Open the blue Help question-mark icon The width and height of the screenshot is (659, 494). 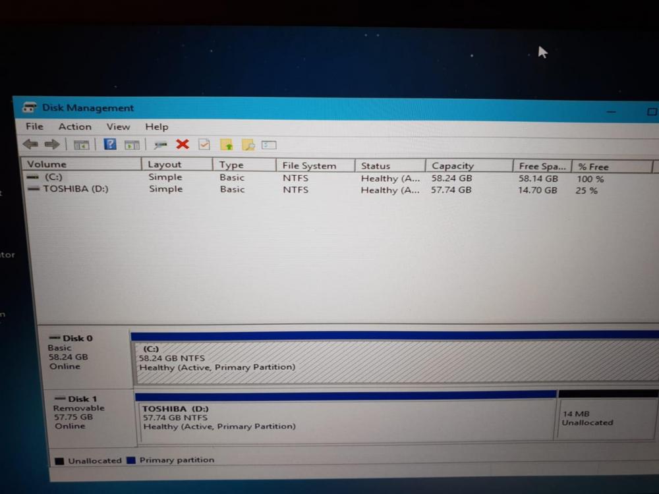pyautogui.click(x=109, y=144)
